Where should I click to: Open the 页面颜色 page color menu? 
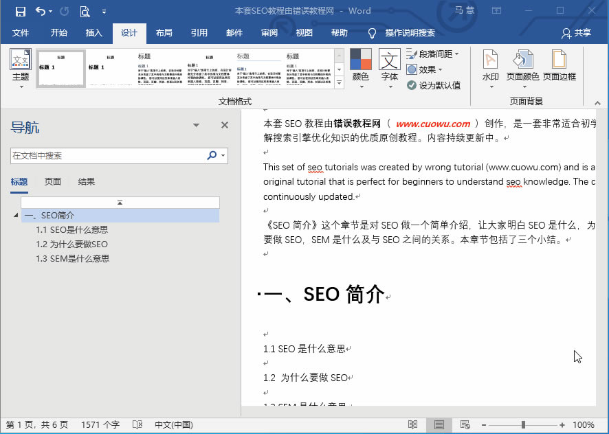click(523, 69)
